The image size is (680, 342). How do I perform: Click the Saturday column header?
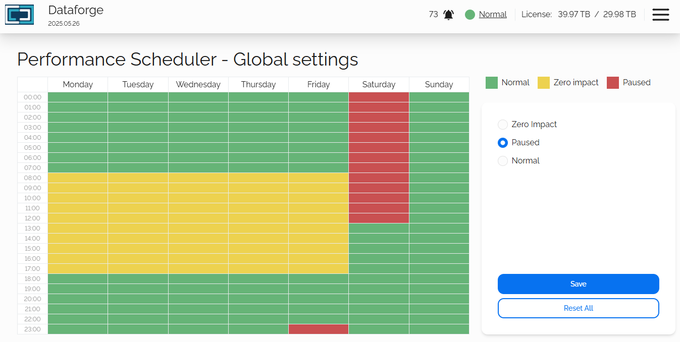[379, 85]
